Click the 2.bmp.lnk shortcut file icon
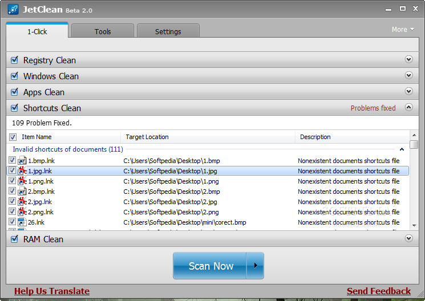The width and height of the screenshot is (425, 301). pyautogui.click(x=22, y=192)
